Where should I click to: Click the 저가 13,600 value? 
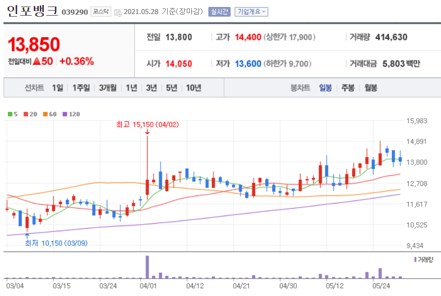click(248, 64)
